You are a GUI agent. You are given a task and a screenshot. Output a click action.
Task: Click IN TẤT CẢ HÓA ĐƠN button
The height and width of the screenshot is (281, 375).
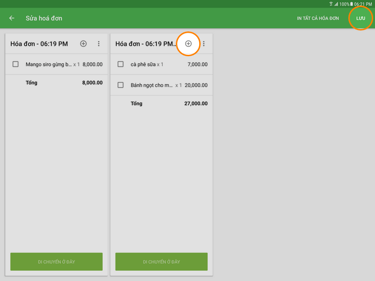(x=318, y=18)
